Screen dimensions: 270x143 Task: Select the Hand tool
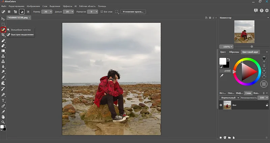tap(3, 117)
